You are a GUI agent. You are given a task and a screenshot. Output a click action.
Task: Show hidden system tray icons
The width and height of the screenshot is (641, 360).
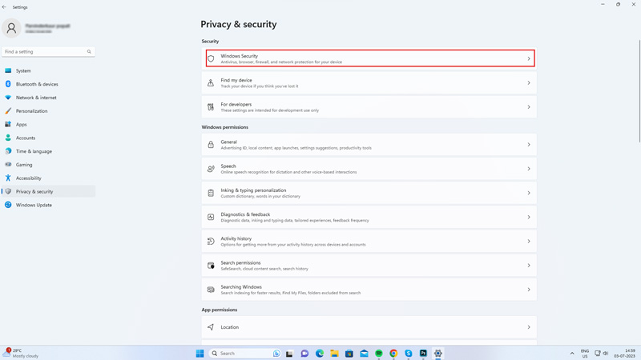(x=572, y=354)
